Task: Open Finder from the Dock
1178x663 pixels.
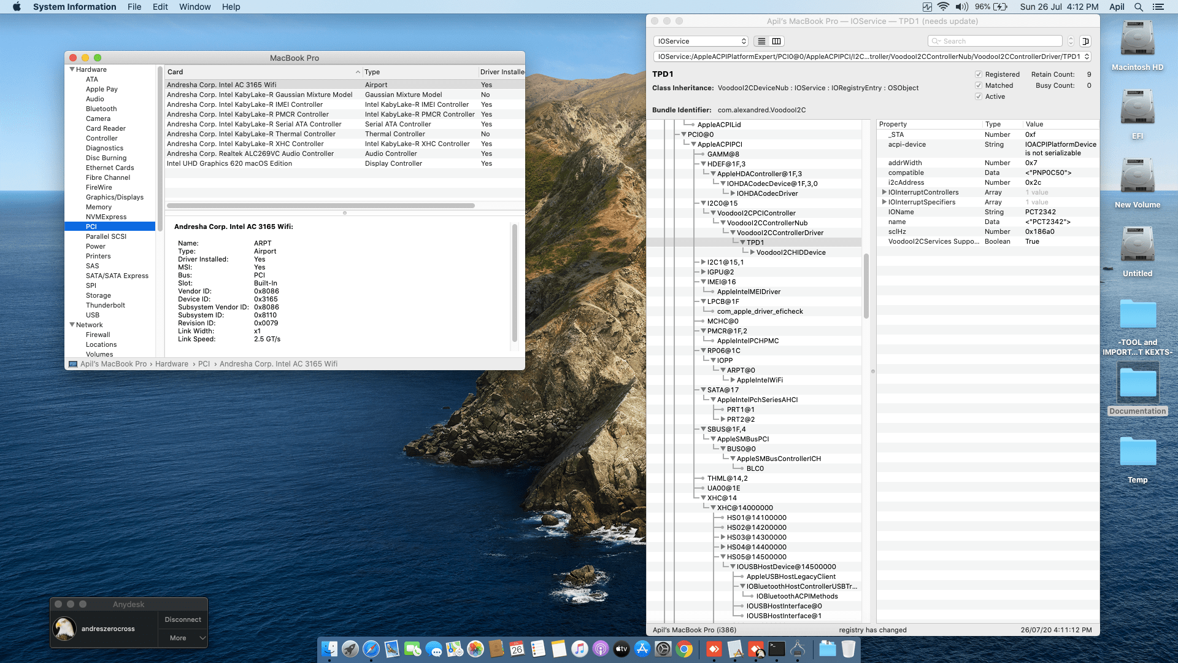Action: point(329,649)
